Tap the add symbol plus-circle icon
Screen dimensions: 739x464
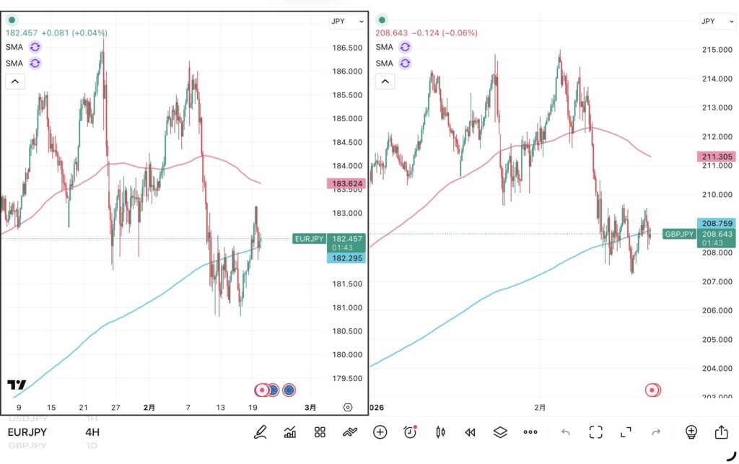380,432
